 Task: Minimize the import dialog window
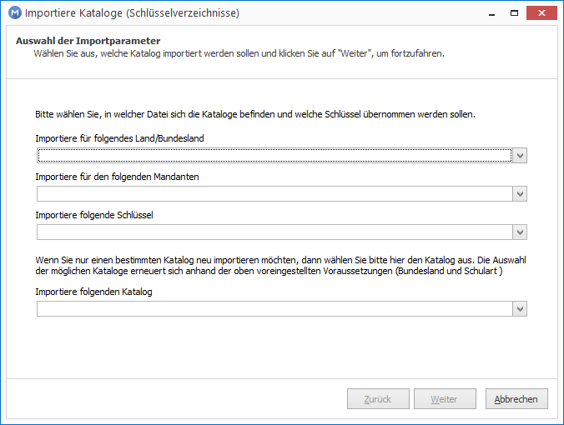click(x=492, y=13)
